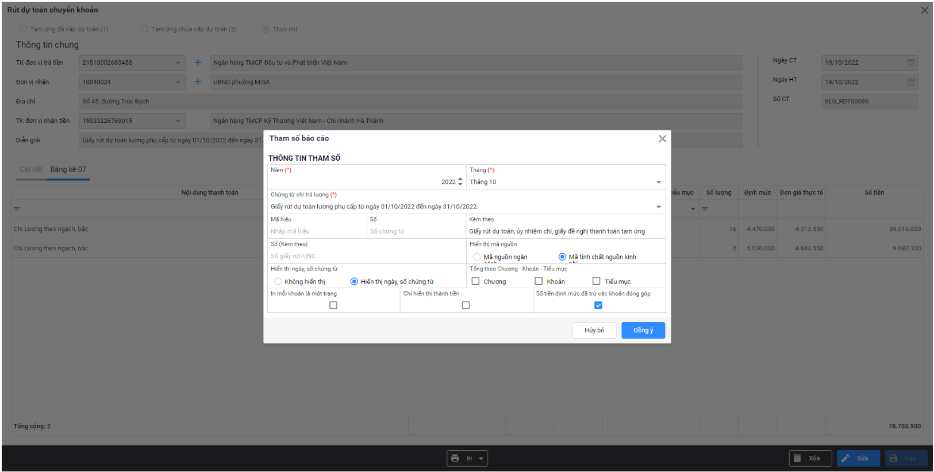Close the Tham số báo cáo dialog
The width and height of the screenshot is (934, 472).
pyautogui.click(x=662, y=139)
